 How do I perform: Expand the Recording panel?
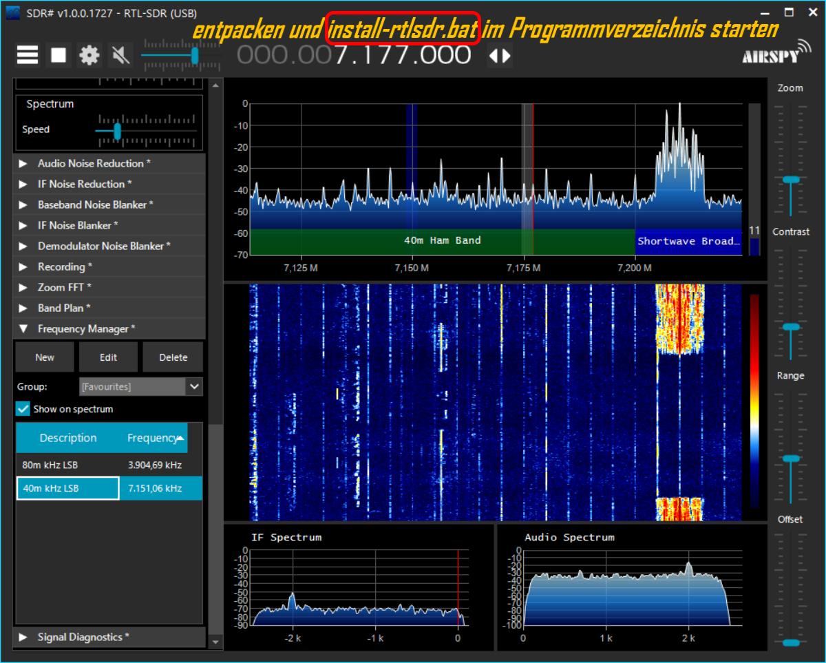(x=23, y=267)
